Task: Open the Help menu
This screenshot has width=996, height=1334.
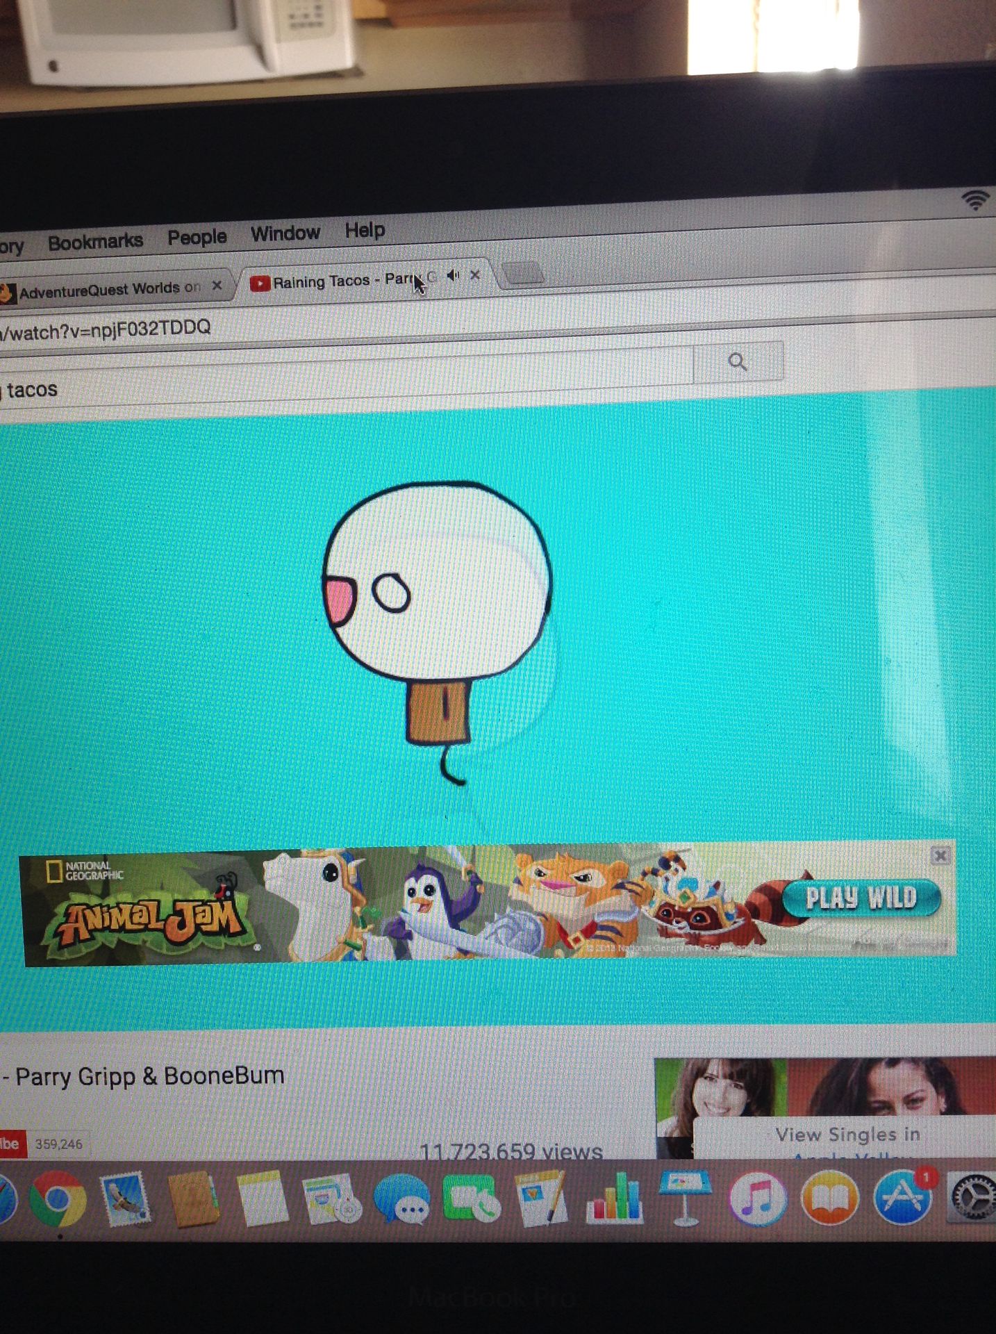Action: pos(365,229)
